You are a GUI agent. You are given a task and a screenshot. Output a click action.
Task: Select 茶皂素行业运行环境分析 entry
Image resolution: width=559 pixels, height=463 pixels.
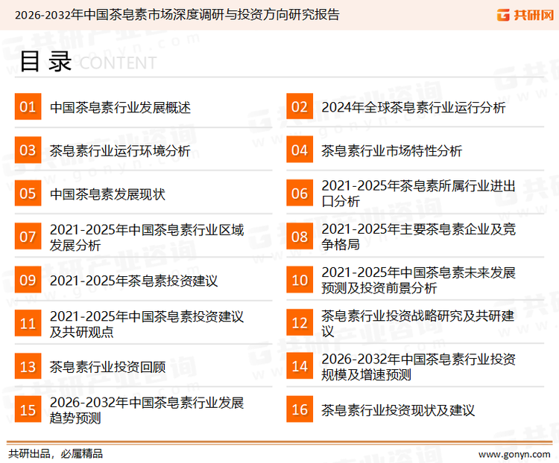pyautogui.click(x=120, y=151)
